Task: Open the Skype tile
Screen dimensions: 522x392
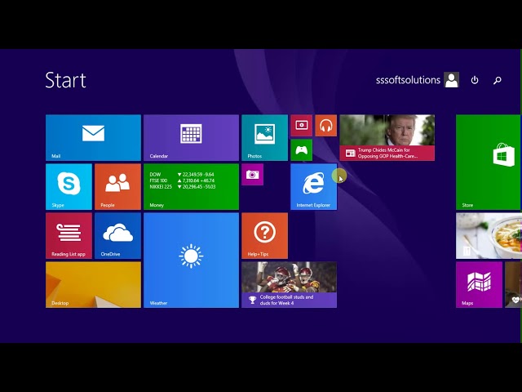Action: 69,187
